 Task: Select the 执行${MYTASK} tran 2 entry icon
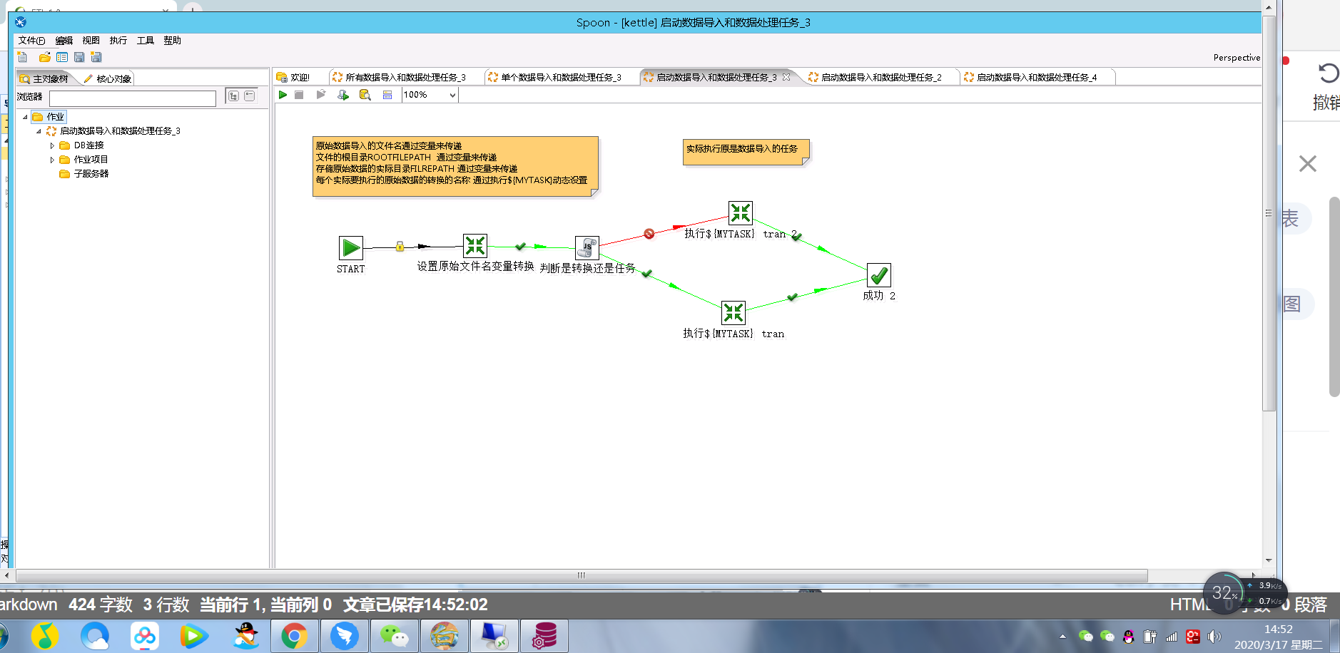click(x=741, y=213)
